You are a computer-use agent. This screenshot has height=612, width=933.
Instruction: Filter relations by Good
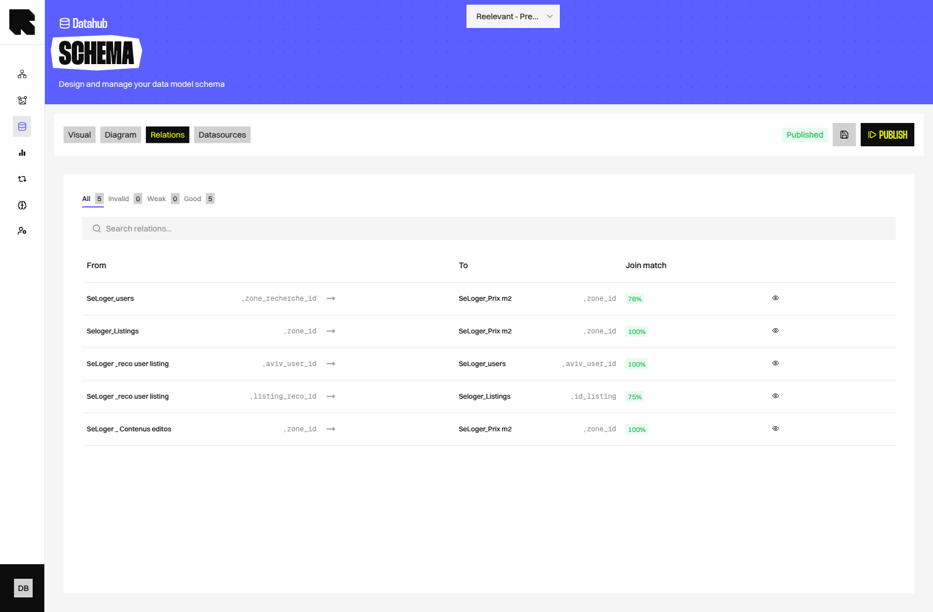[x=199, y=199]
